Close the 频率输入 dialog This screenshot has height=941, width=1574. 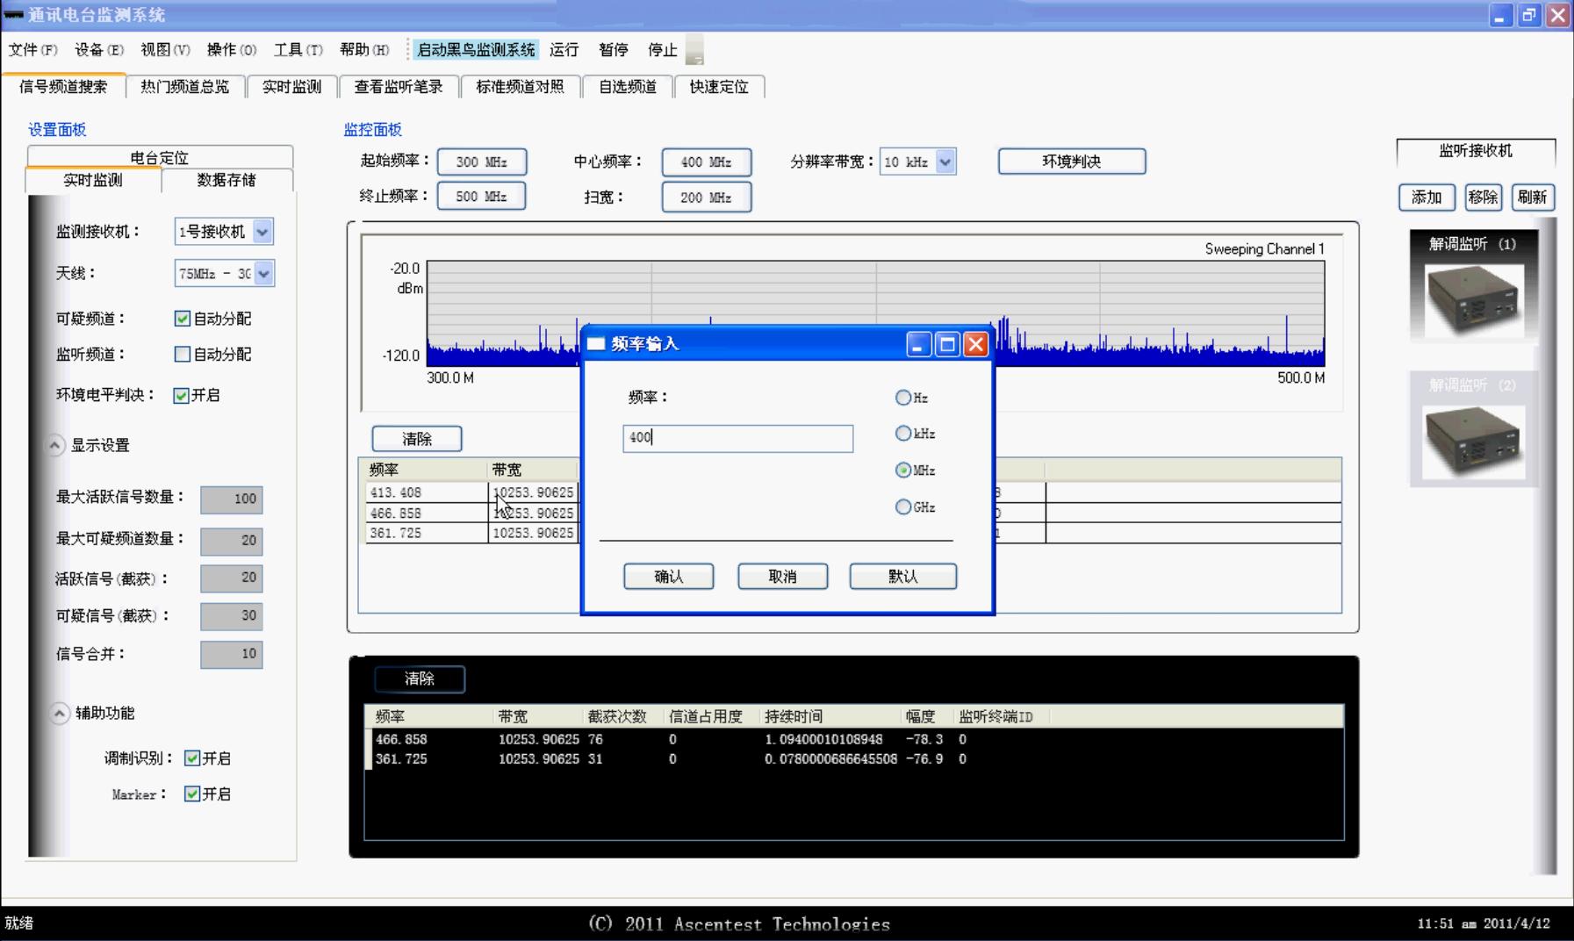click(975, 345)
